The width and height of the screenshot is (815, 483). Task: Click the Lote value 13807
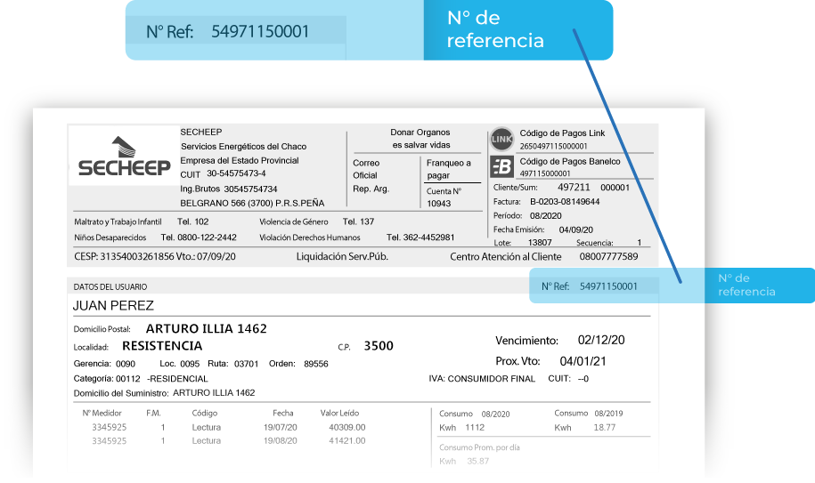(540, 242)
